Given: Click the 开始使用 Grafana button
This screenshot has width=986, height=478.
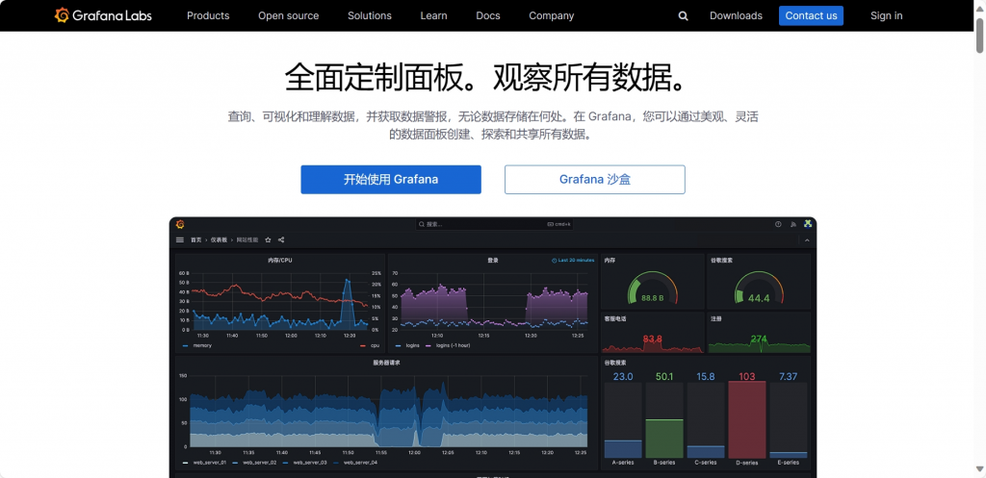Looking at the screenshot, I should [x=391, y=180].
